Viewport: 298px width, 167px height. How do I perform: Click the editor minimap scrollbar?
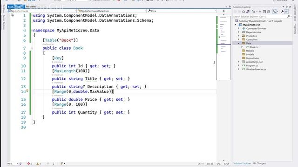point(223,48)
